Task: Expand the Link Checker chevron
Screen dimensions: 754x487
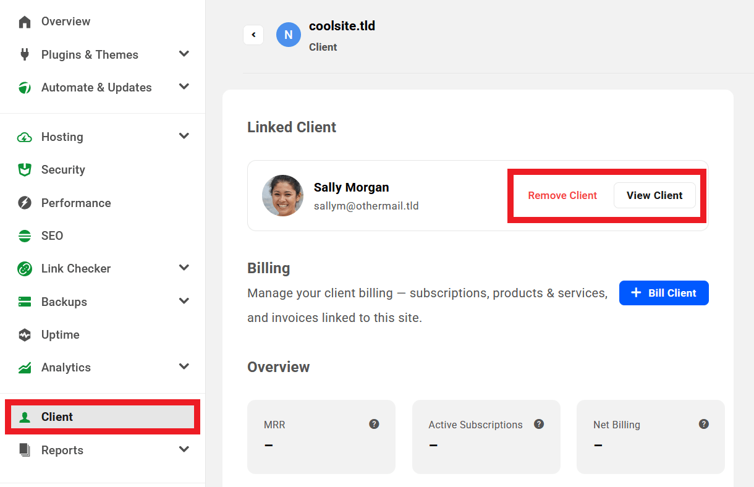Action: pyautogui.click(x=184, y=268)
